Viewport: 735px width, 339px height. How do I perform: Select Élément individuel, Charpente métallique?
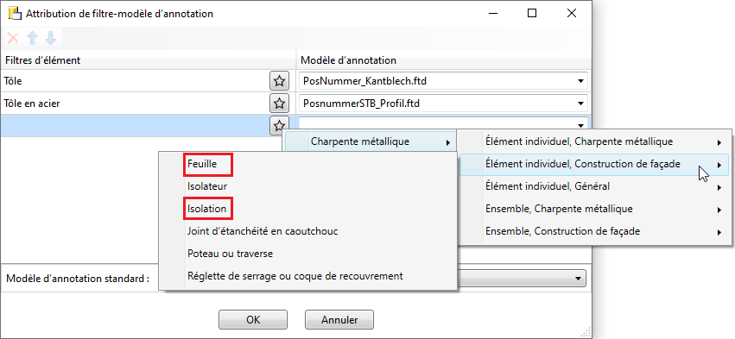click(x=594, y=141)
